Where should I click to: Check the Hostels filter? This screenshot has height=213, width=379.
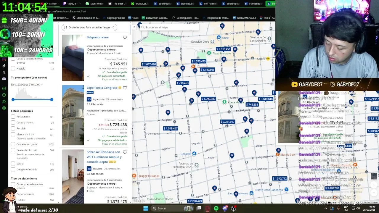tap(13, 68)
